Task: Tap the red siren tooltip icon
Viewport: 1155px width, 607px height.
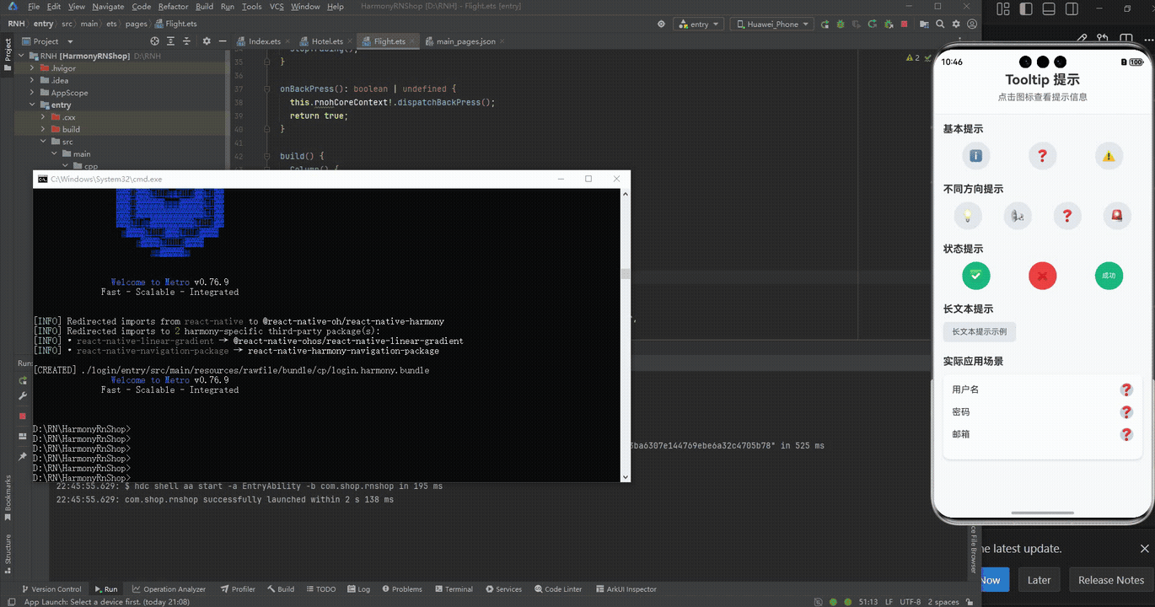Action: pos(1117,216)
